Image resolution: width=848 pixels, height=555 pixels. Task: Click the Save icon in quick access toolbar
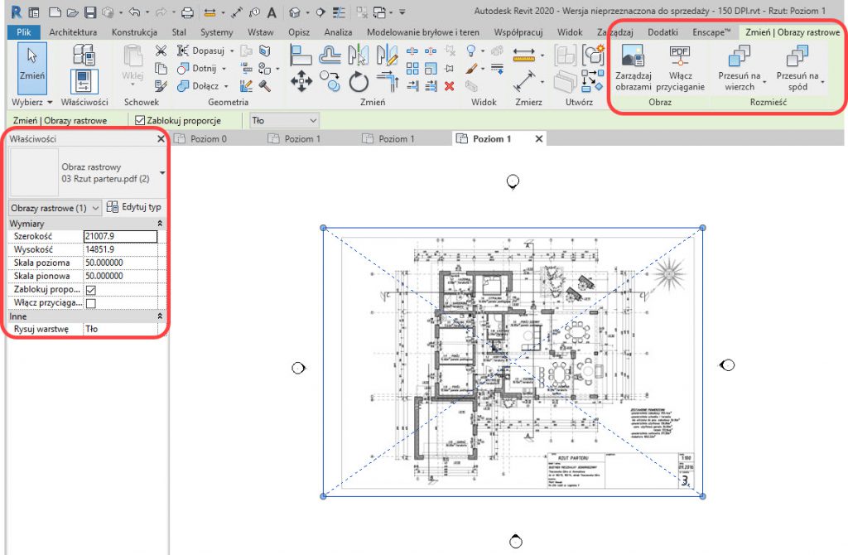[90, 12]
